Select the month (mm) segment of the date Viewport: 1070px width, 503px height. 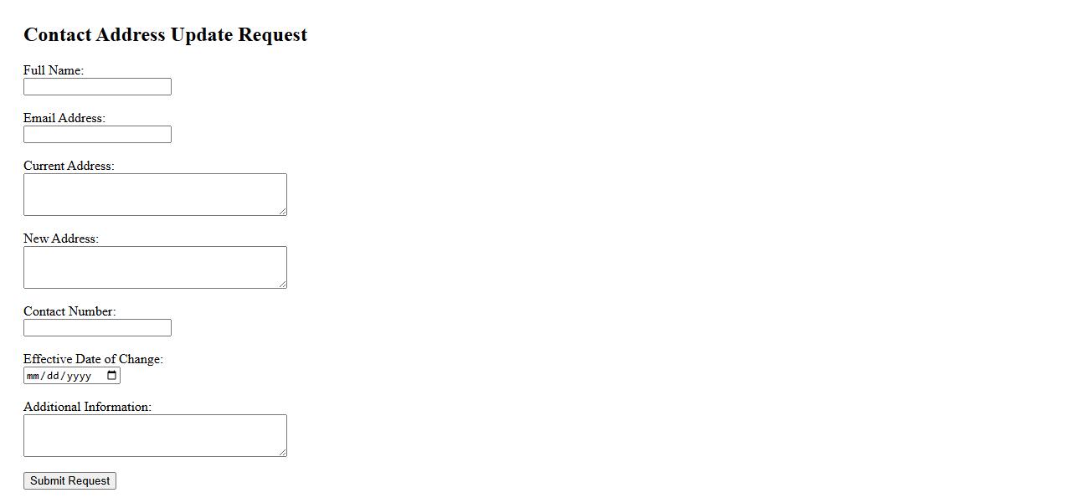[33, 376]
